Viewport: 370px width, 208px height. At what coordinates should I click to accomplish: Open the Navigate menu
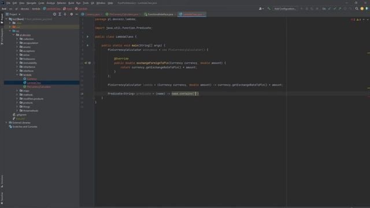pyautogui.click(x=31, y=3)
